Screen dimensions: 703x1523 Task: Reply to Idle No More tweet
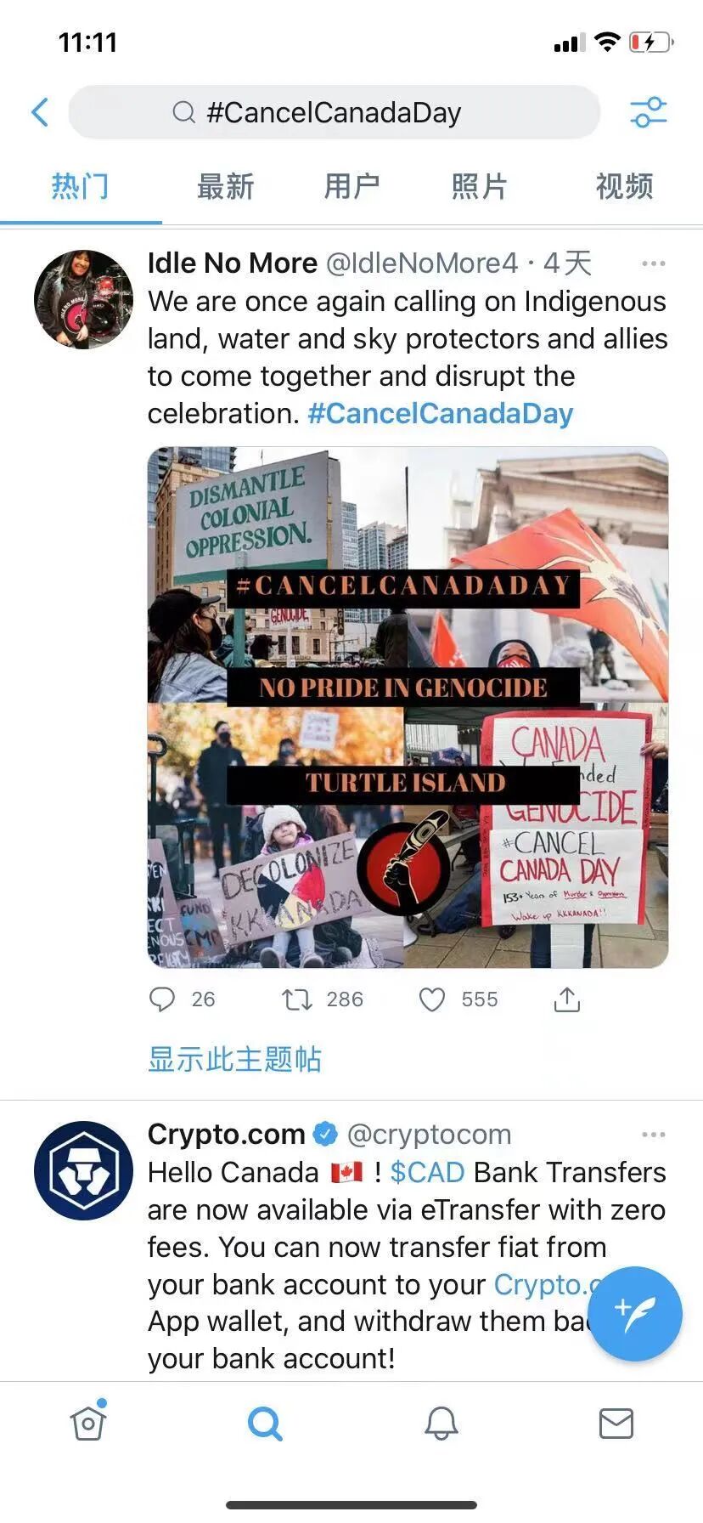[161, 999]
